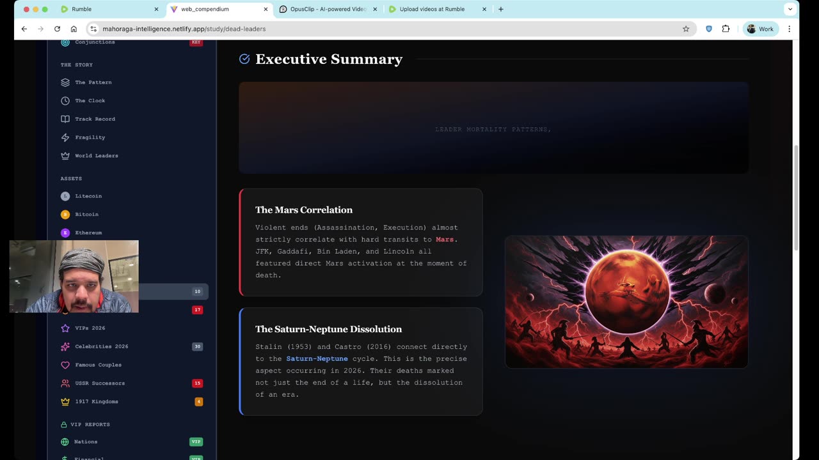The image size is (819, 460).
Task: Go back to previous page
Action: click(x=24, y=29)
